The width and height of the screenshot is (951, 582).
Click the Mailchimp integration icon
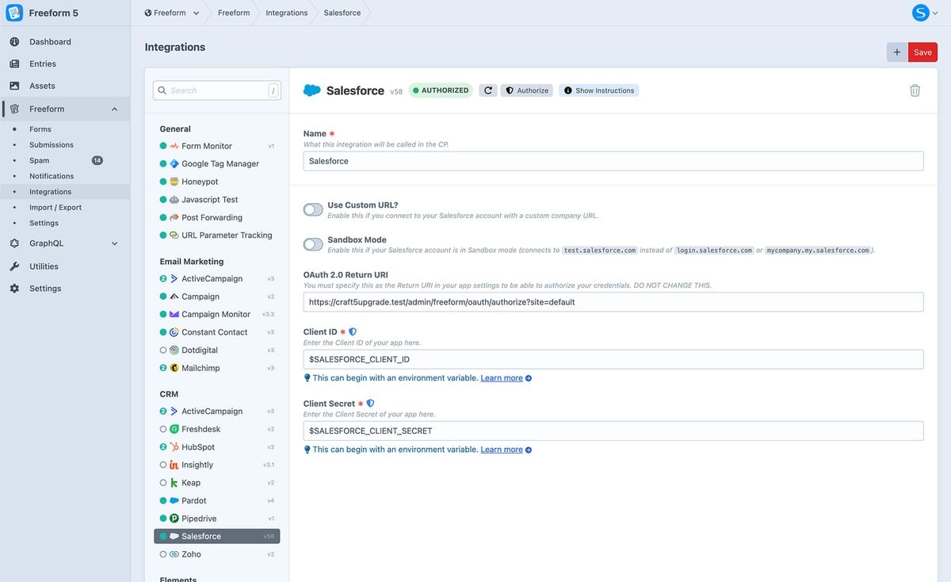[x=174, y=368]
